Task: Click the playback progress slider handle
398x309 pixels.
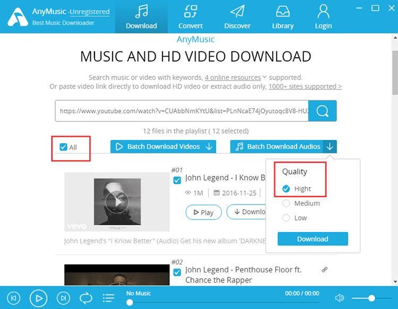Action: pos(129,302)
